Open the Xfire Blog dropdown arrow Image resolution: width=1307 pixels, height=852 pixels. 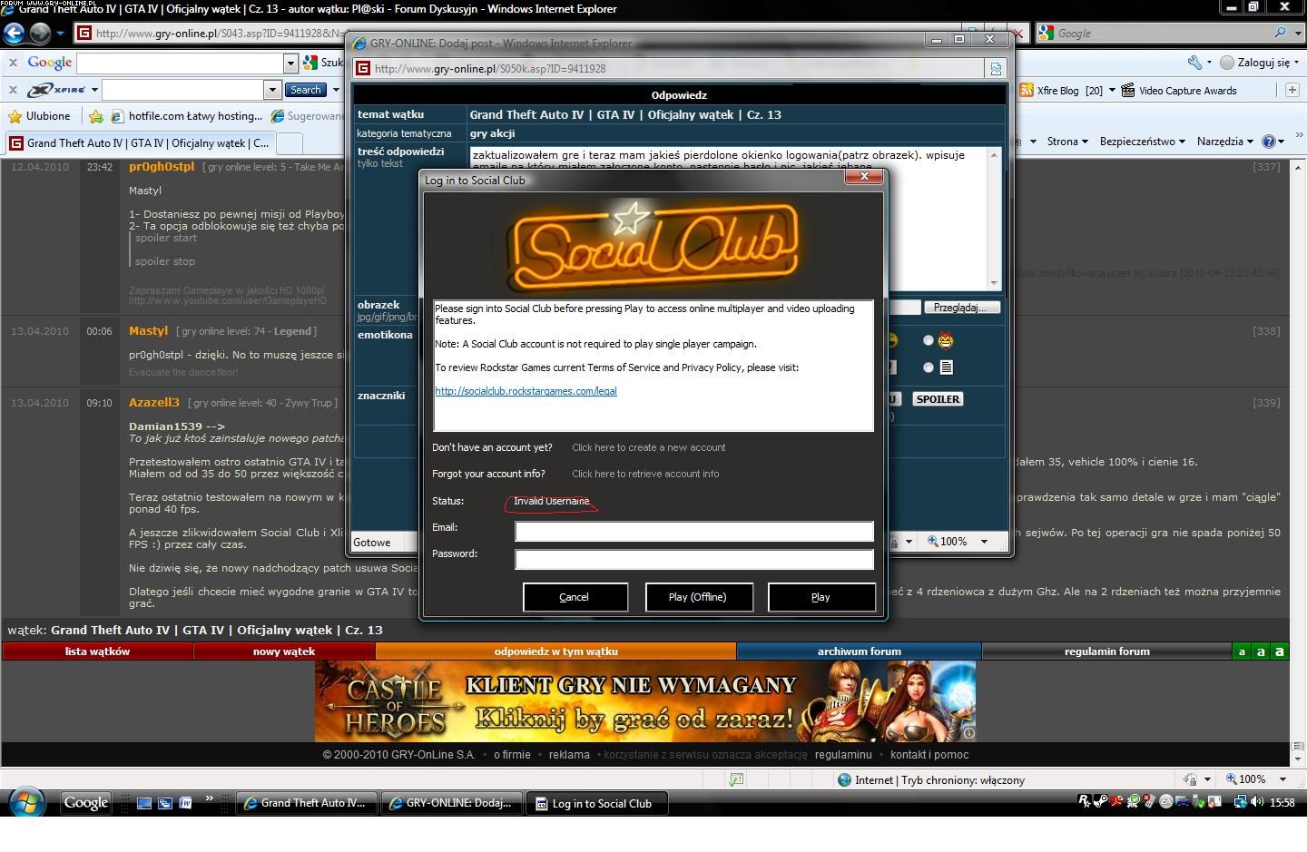coord(1111,90)
